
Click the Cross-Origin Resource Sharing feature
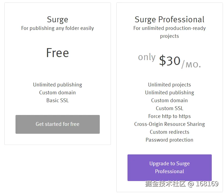point(169,124)
